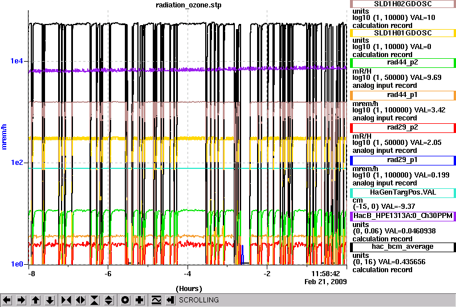
Task: Pan the graph left with the left arrow
Action: (7, 300)
